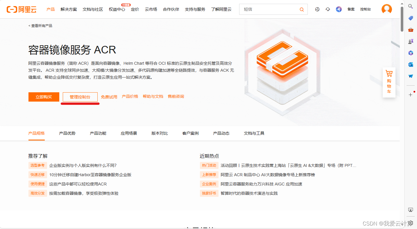The width and height of the screenshot is (417, 229).
Task: Open the 帮助与文档 link
Action: click(x=153, y=96)
